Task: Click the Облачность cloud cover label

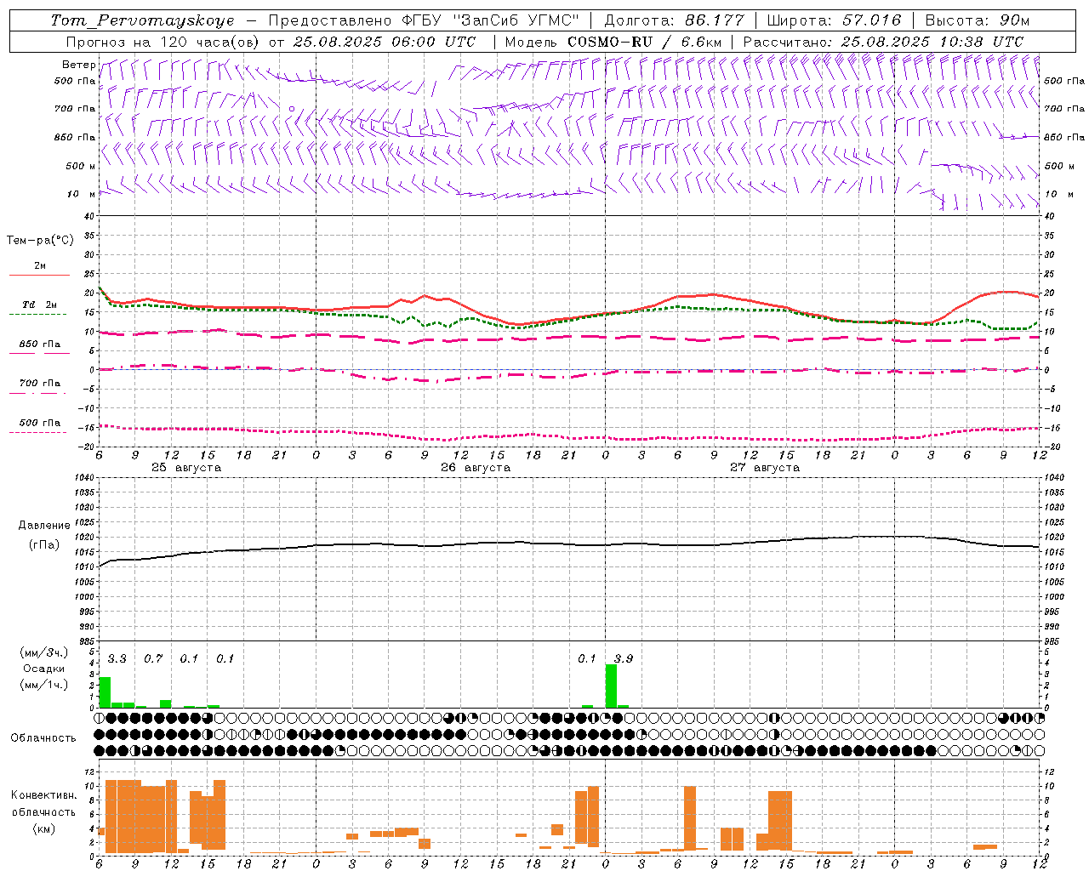Action: point(43,738)
